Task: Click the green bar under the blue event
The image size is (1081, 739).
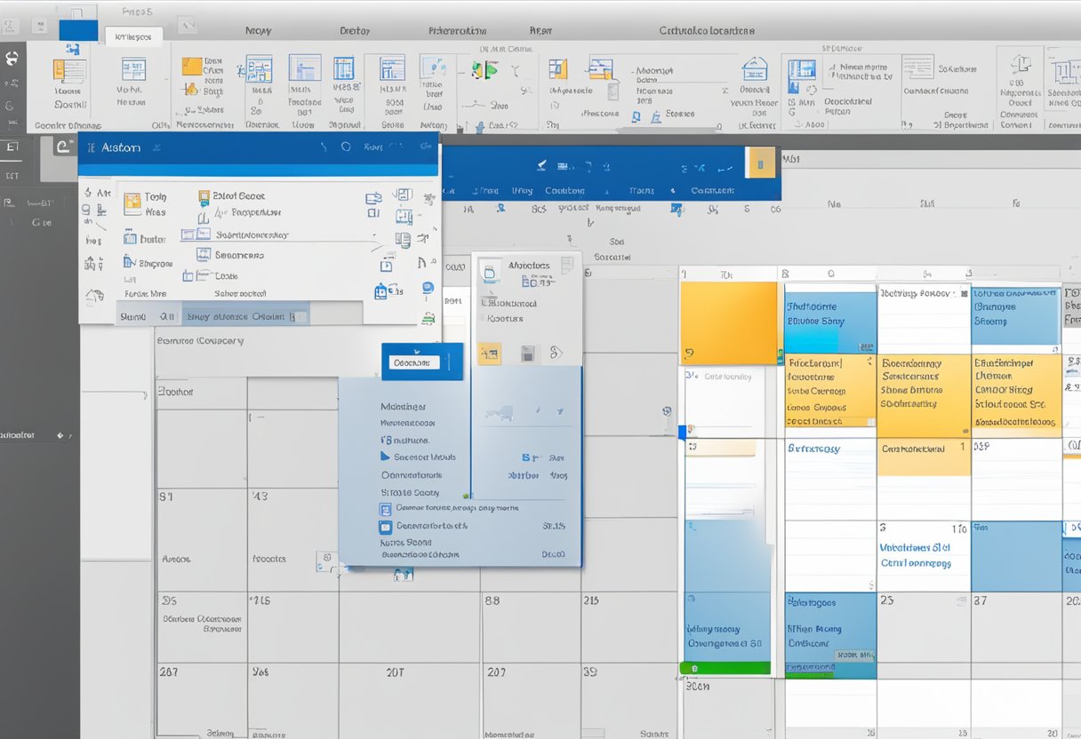Action: coord(725,668)
